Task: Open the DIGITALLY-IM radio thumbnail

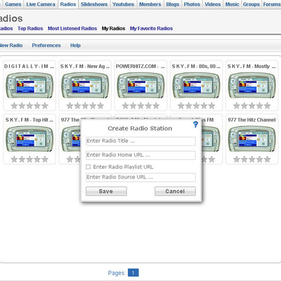Action: click(30, 85)
